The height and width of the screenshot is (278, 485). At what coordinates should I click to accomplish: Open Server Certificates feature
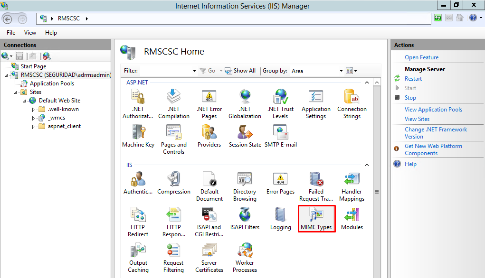(x=209, y=258)
